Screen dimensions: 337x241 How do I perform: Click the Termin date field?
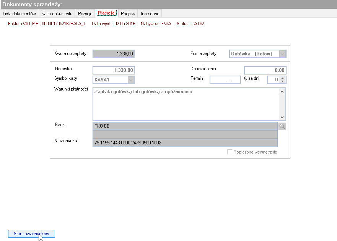click(225, 80)
